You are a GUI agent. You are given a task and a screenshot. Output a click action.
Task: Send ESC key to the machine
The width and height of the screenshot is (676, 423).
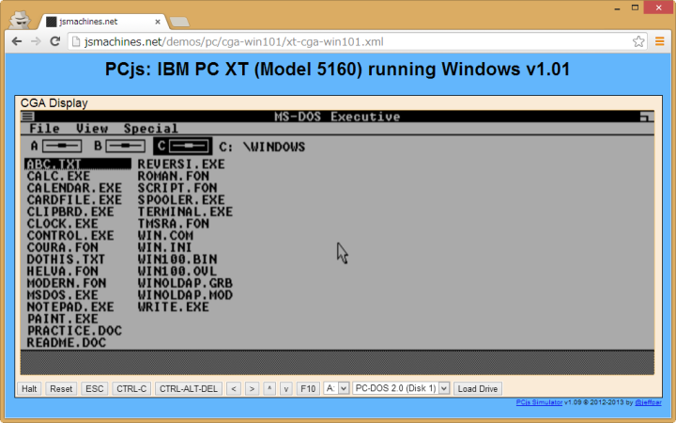pyautogui.click(x=95, y=388)
